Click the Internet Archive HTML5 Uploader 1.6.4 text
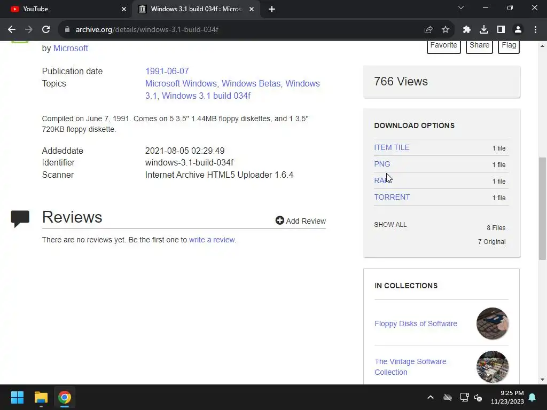The width and height of the screenshot is (547, 410). pos(219,175)
